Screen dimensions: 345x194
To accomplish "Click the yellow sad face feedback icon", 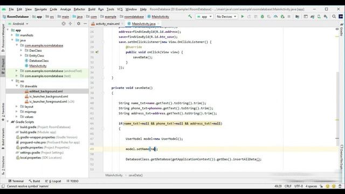I will click(x=334, y=186).
